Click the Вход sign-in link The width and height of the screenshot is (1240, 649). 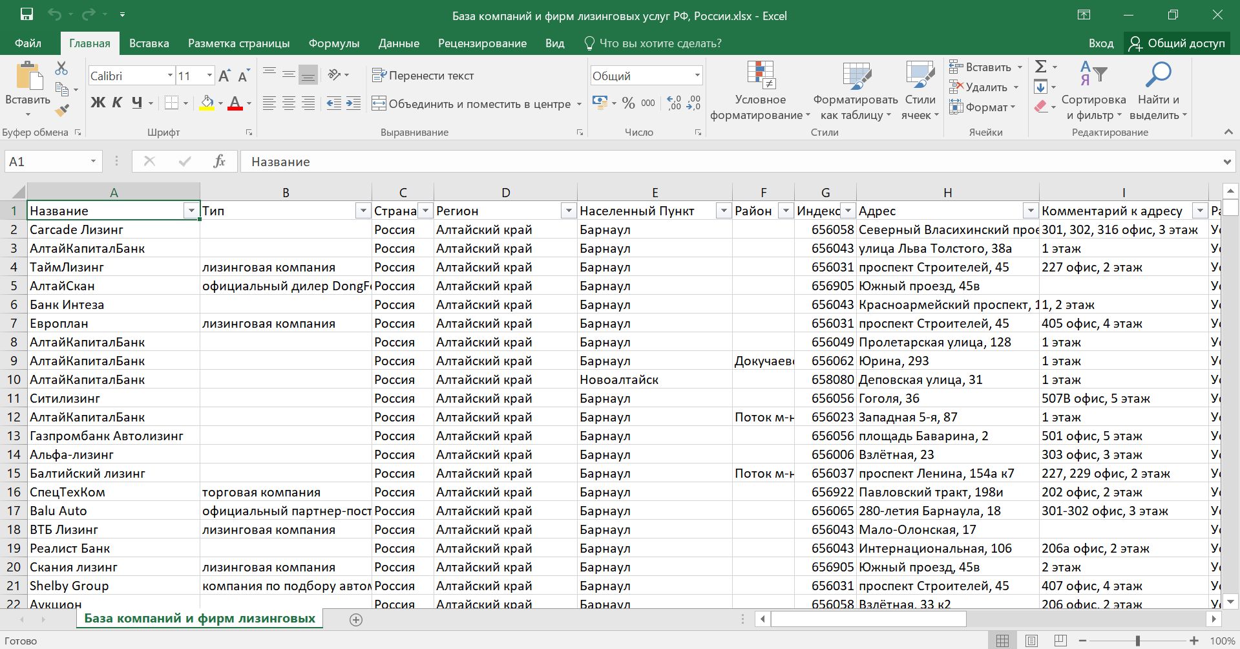pos(1100,43)
